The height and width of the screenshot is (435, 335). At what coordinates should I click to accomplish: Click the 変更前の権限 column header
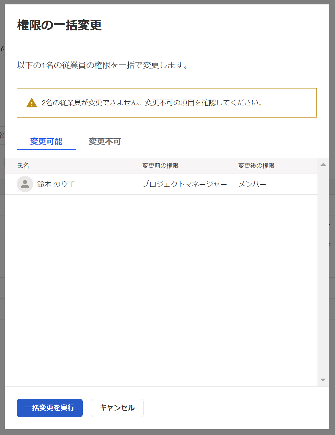click(x=160, y=166)
